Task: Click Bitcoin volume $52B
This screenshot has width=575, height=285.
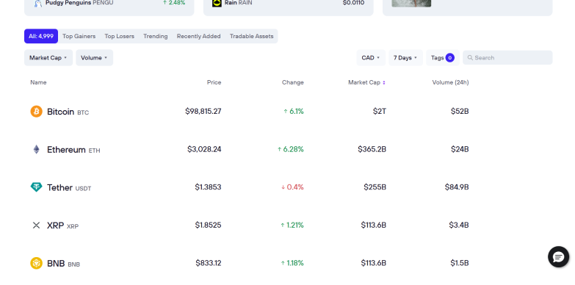Action: coord(460,111)
